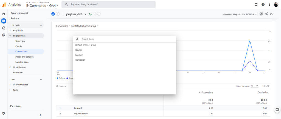Add a new comparison with plus button
The image size is (281, 119).
[58, 14]
